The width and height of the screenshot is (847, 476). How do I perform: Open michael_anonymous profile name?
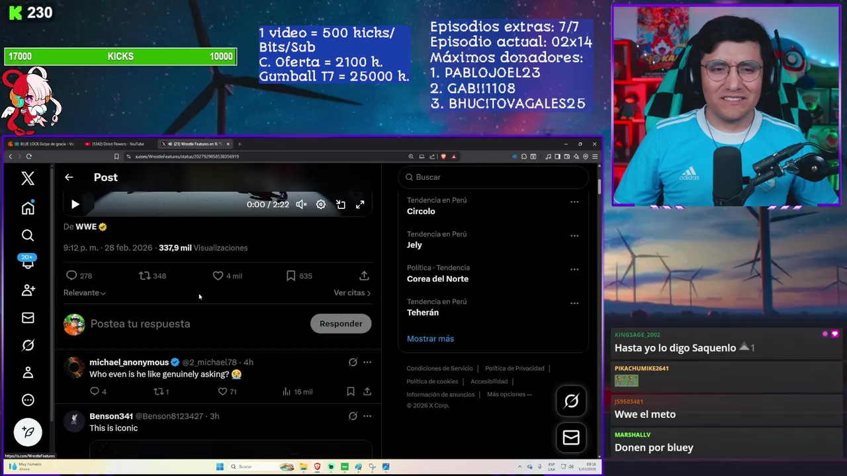(x=129, y=362)
